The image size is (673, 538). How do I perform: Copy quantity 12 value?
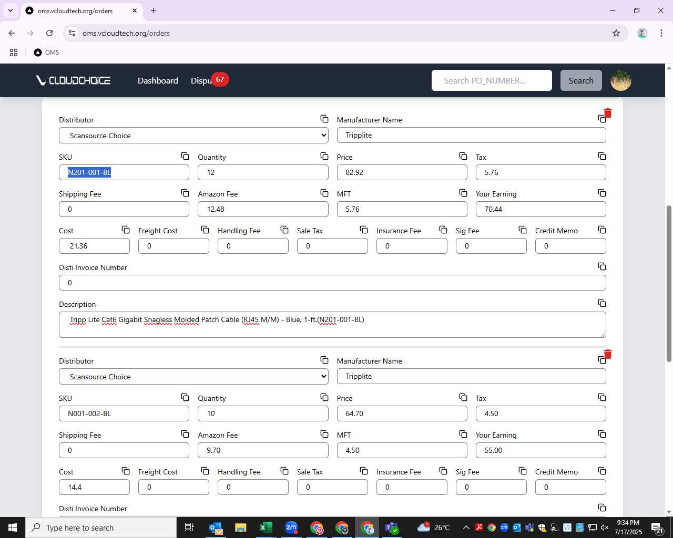[x=324, y=156]
